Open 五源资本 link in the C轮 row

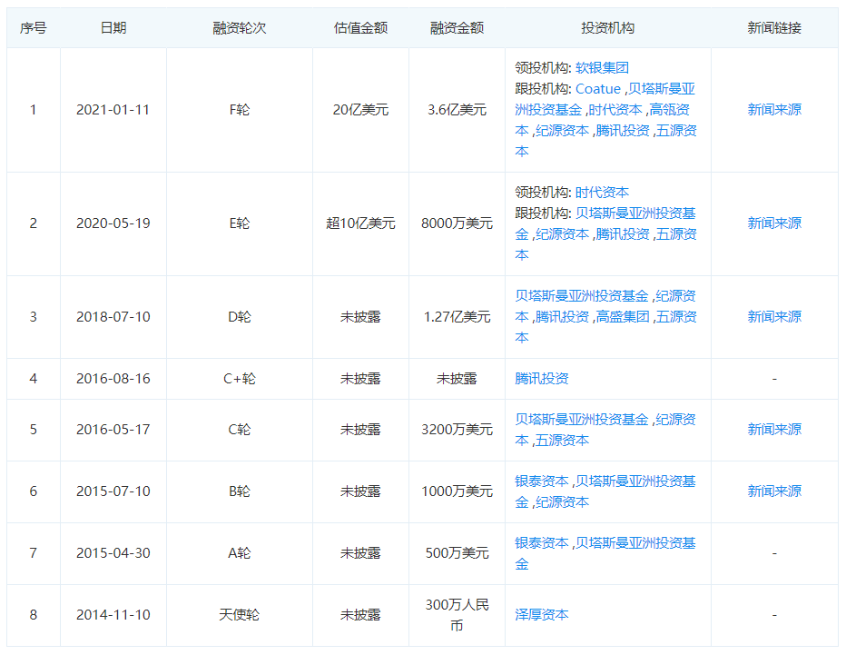562,441
